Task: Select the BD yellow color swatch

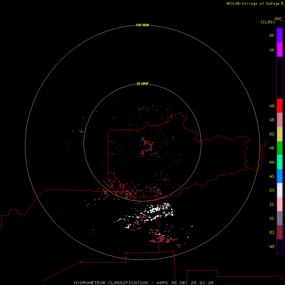Action: click(280, 134)
